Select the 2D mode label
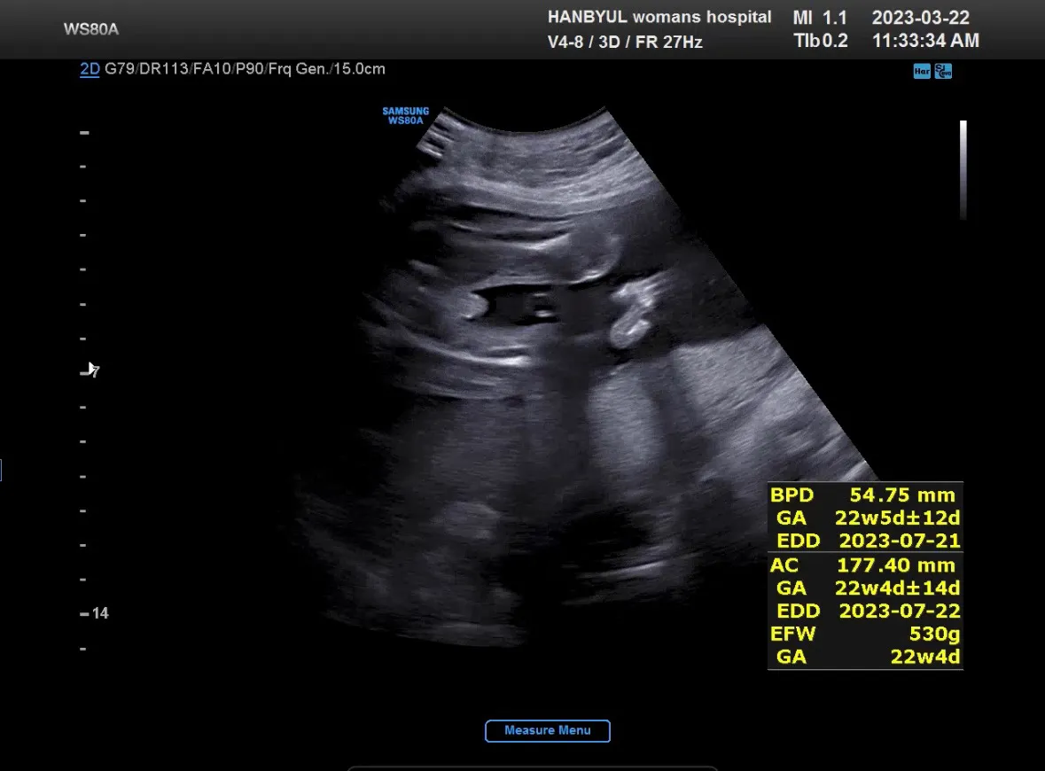 pyautogui.click(x=90, y=68)
